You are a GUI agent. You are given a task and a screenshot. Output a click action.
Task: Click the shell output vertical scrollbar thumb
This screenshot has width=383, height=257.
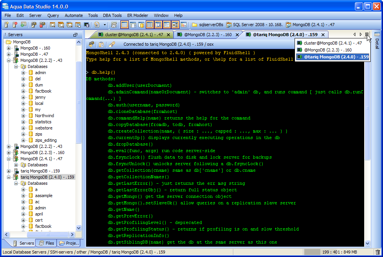pyautogui.click(x=367, y=108)
